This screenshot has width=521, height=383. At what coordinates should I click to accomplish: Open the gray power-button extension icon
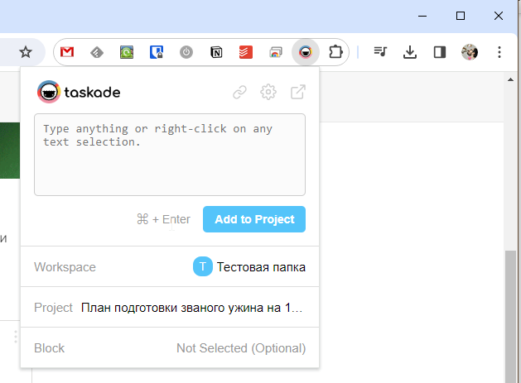[186, 52]
